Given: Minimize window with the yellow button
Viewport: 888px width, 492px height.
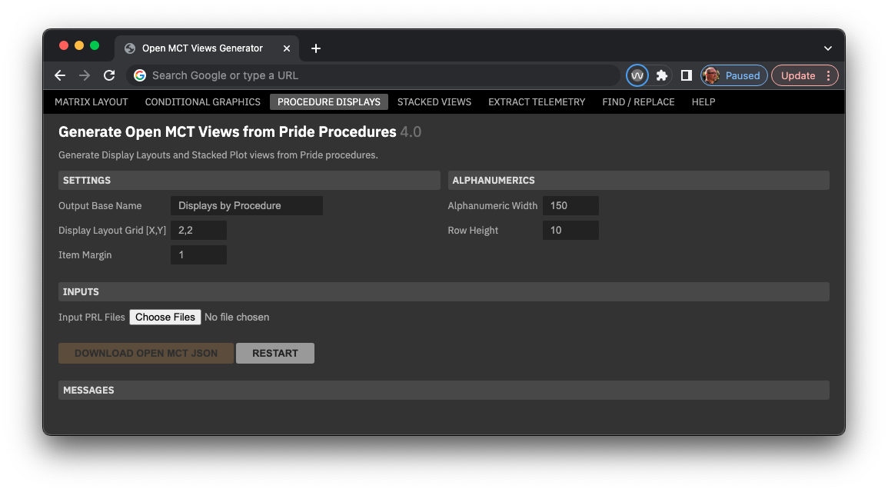Looking at the screenshot, I should pos(79,46).
